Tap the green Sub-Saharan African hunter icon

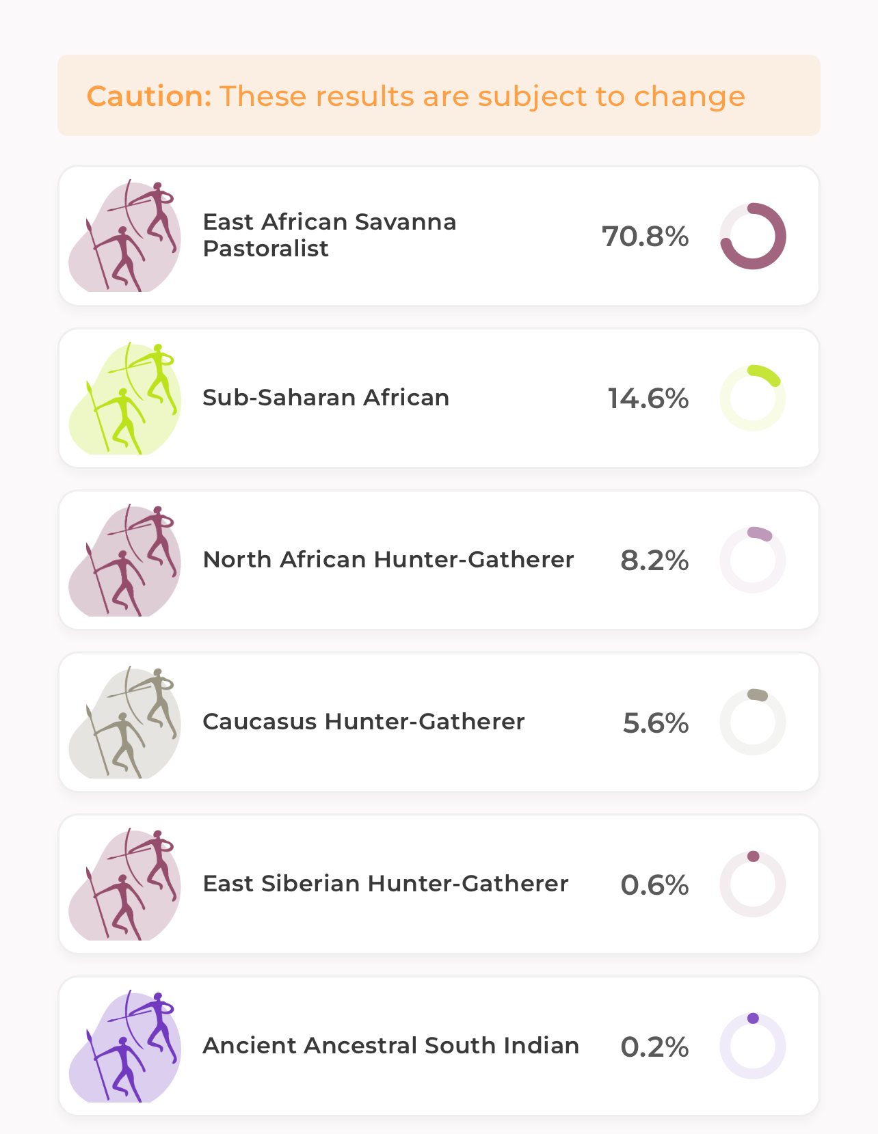coord(125,399)
